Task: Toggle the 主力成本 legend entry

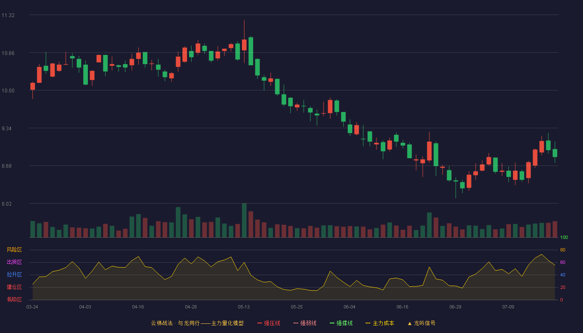Action: pos(379,323)
